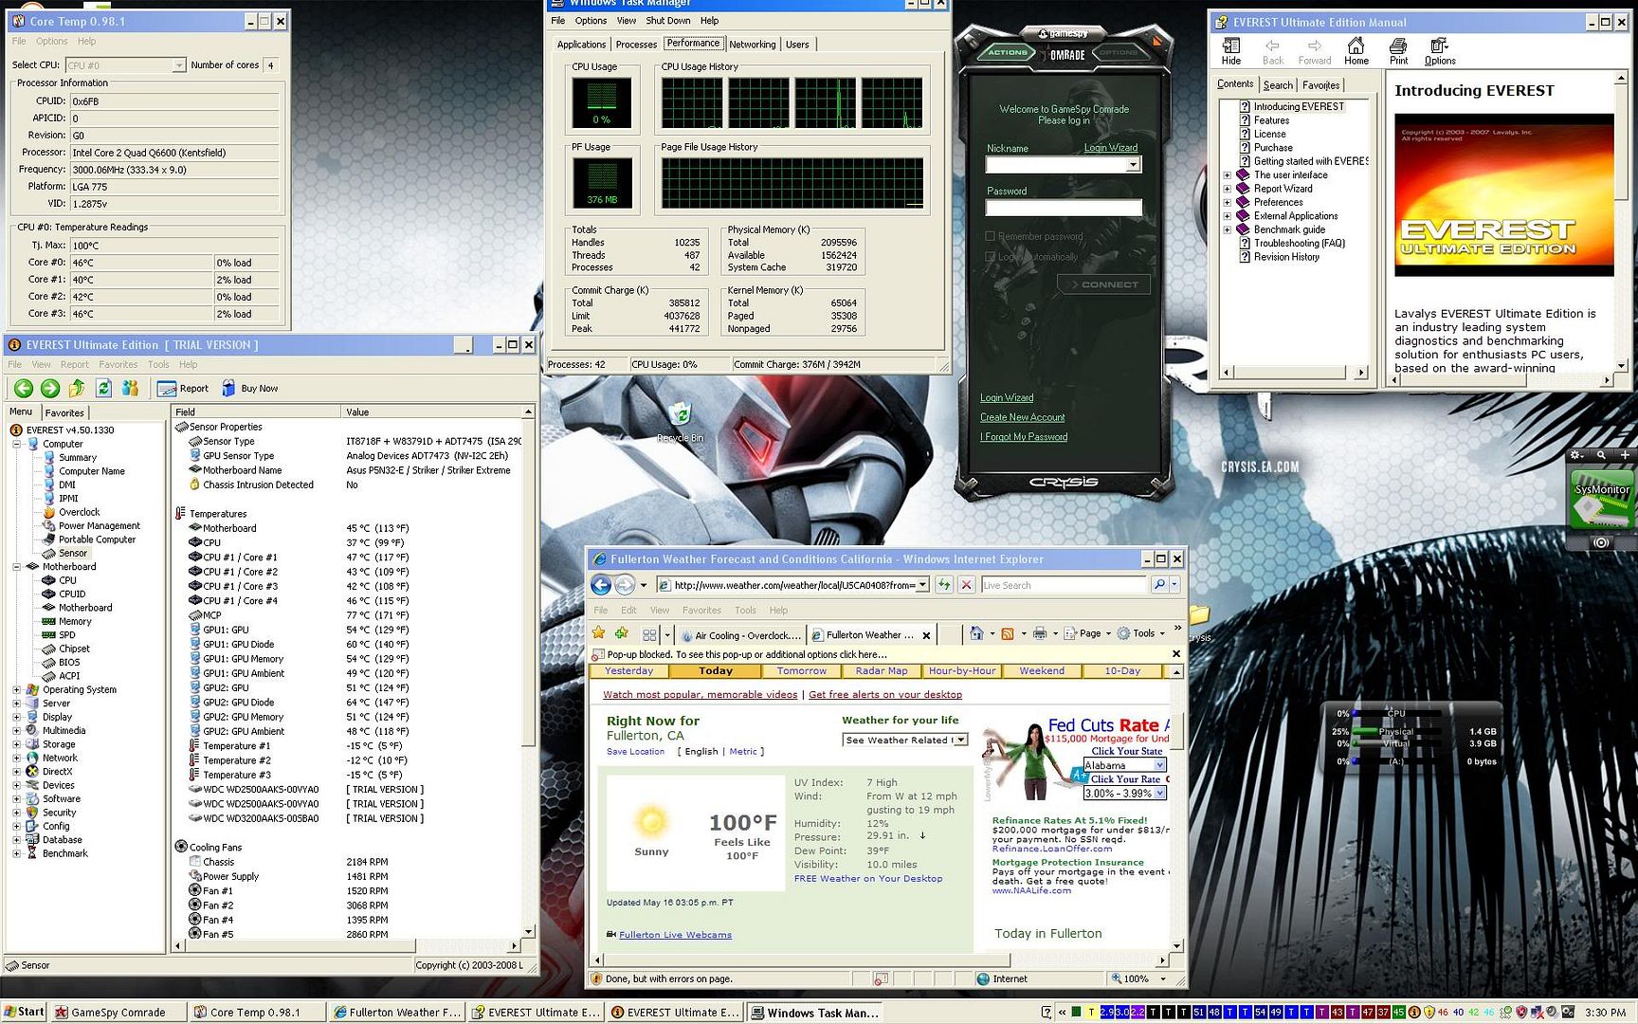Click Fullerton Live Webcams link
Image resolution: width=1638 pixels, height=1024 pixels.
tap(675, 935)
